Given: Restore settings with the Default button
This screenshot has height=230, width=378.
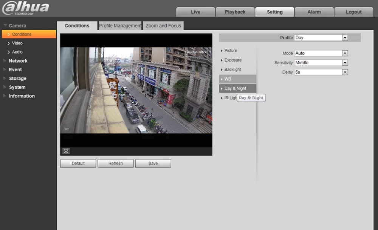Looking at the screenshot, I should pyautogui.click(x=78, y=164).
